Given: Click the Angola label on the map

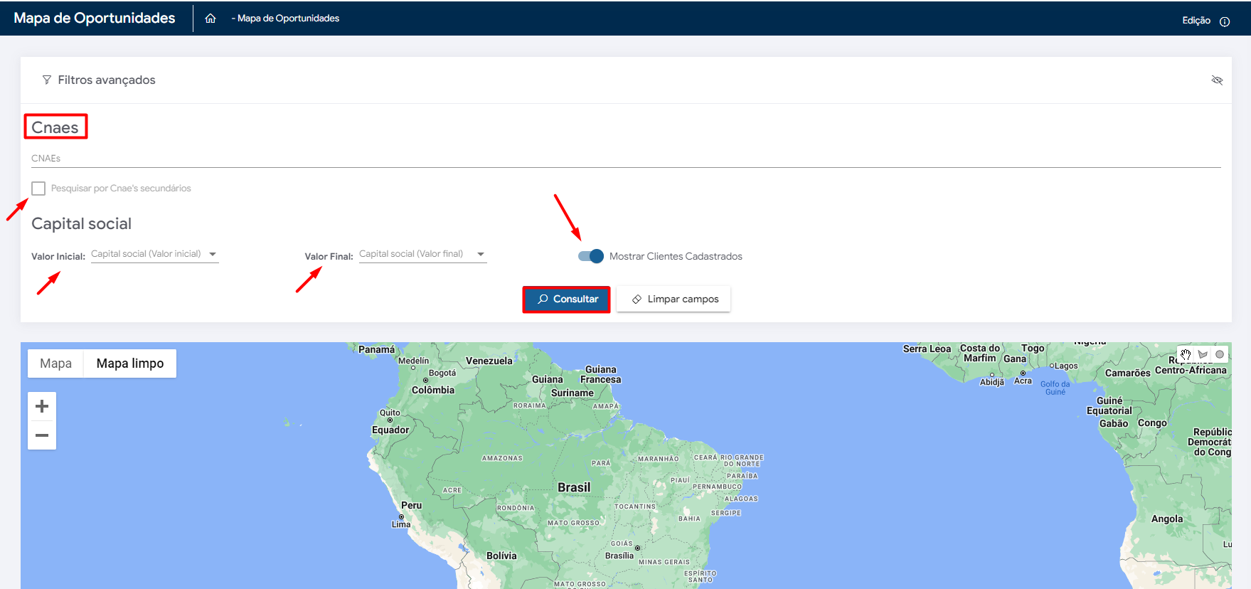Looking at the screenshot, I should pyautogui.click(x=1167, y=519).
